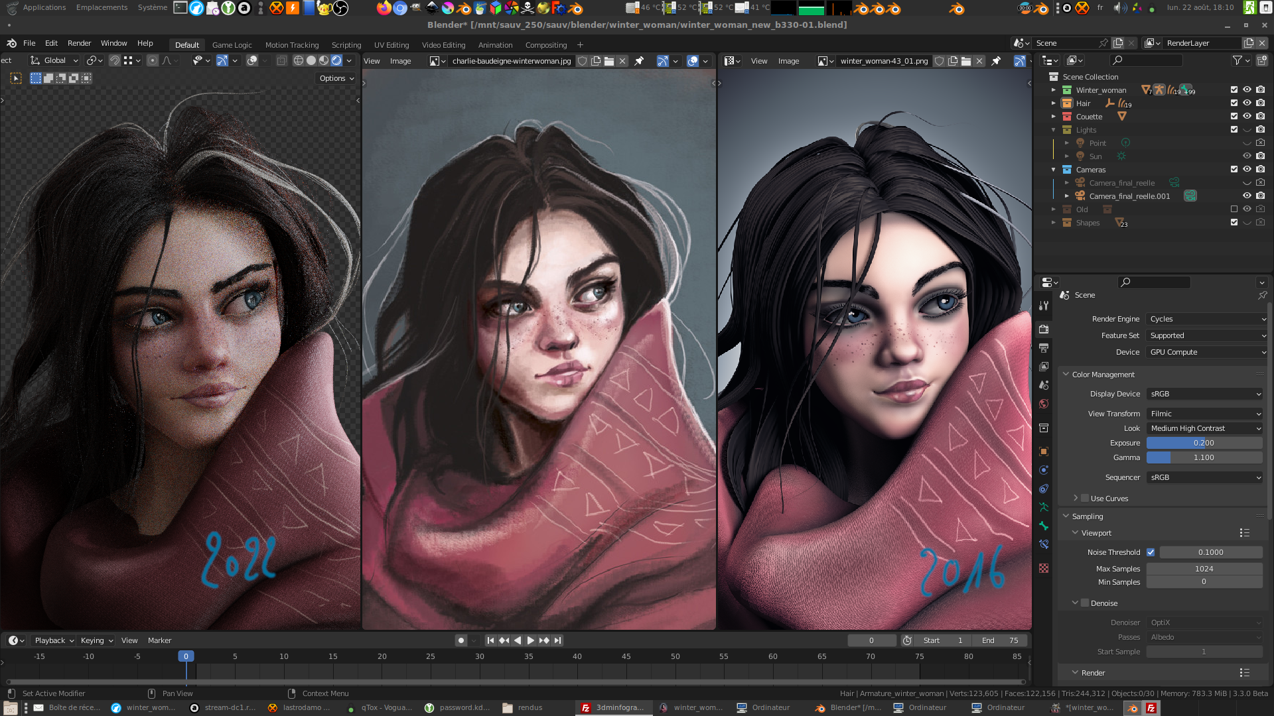Toggle fake user for charlie-baudeigne-winterwoman.jpg
Viewport: 1274px width, 716px height.
coord(583,61)
